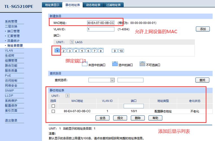The height and width of the screenshot is (141, 215).
Task: Select port 5 icon
Action: tap(82, 50)
